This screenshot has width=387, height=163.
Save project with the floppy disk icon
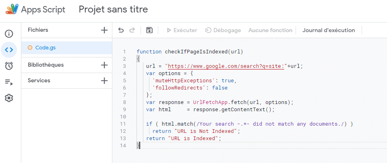149,30
